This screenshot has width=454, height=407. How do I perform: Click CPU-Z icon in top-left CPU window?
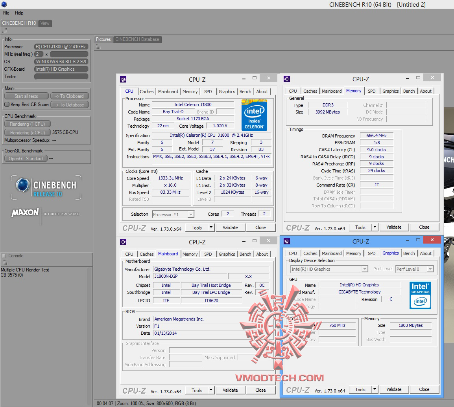pos(123,79)
